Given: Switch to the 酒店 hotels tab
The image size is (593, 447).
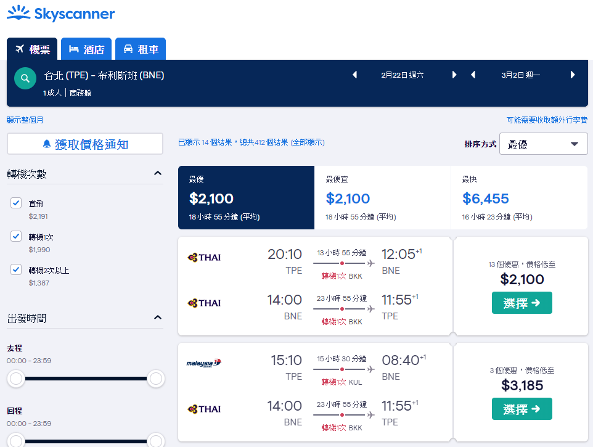Looking at the screenshot, I should (86, 49).
